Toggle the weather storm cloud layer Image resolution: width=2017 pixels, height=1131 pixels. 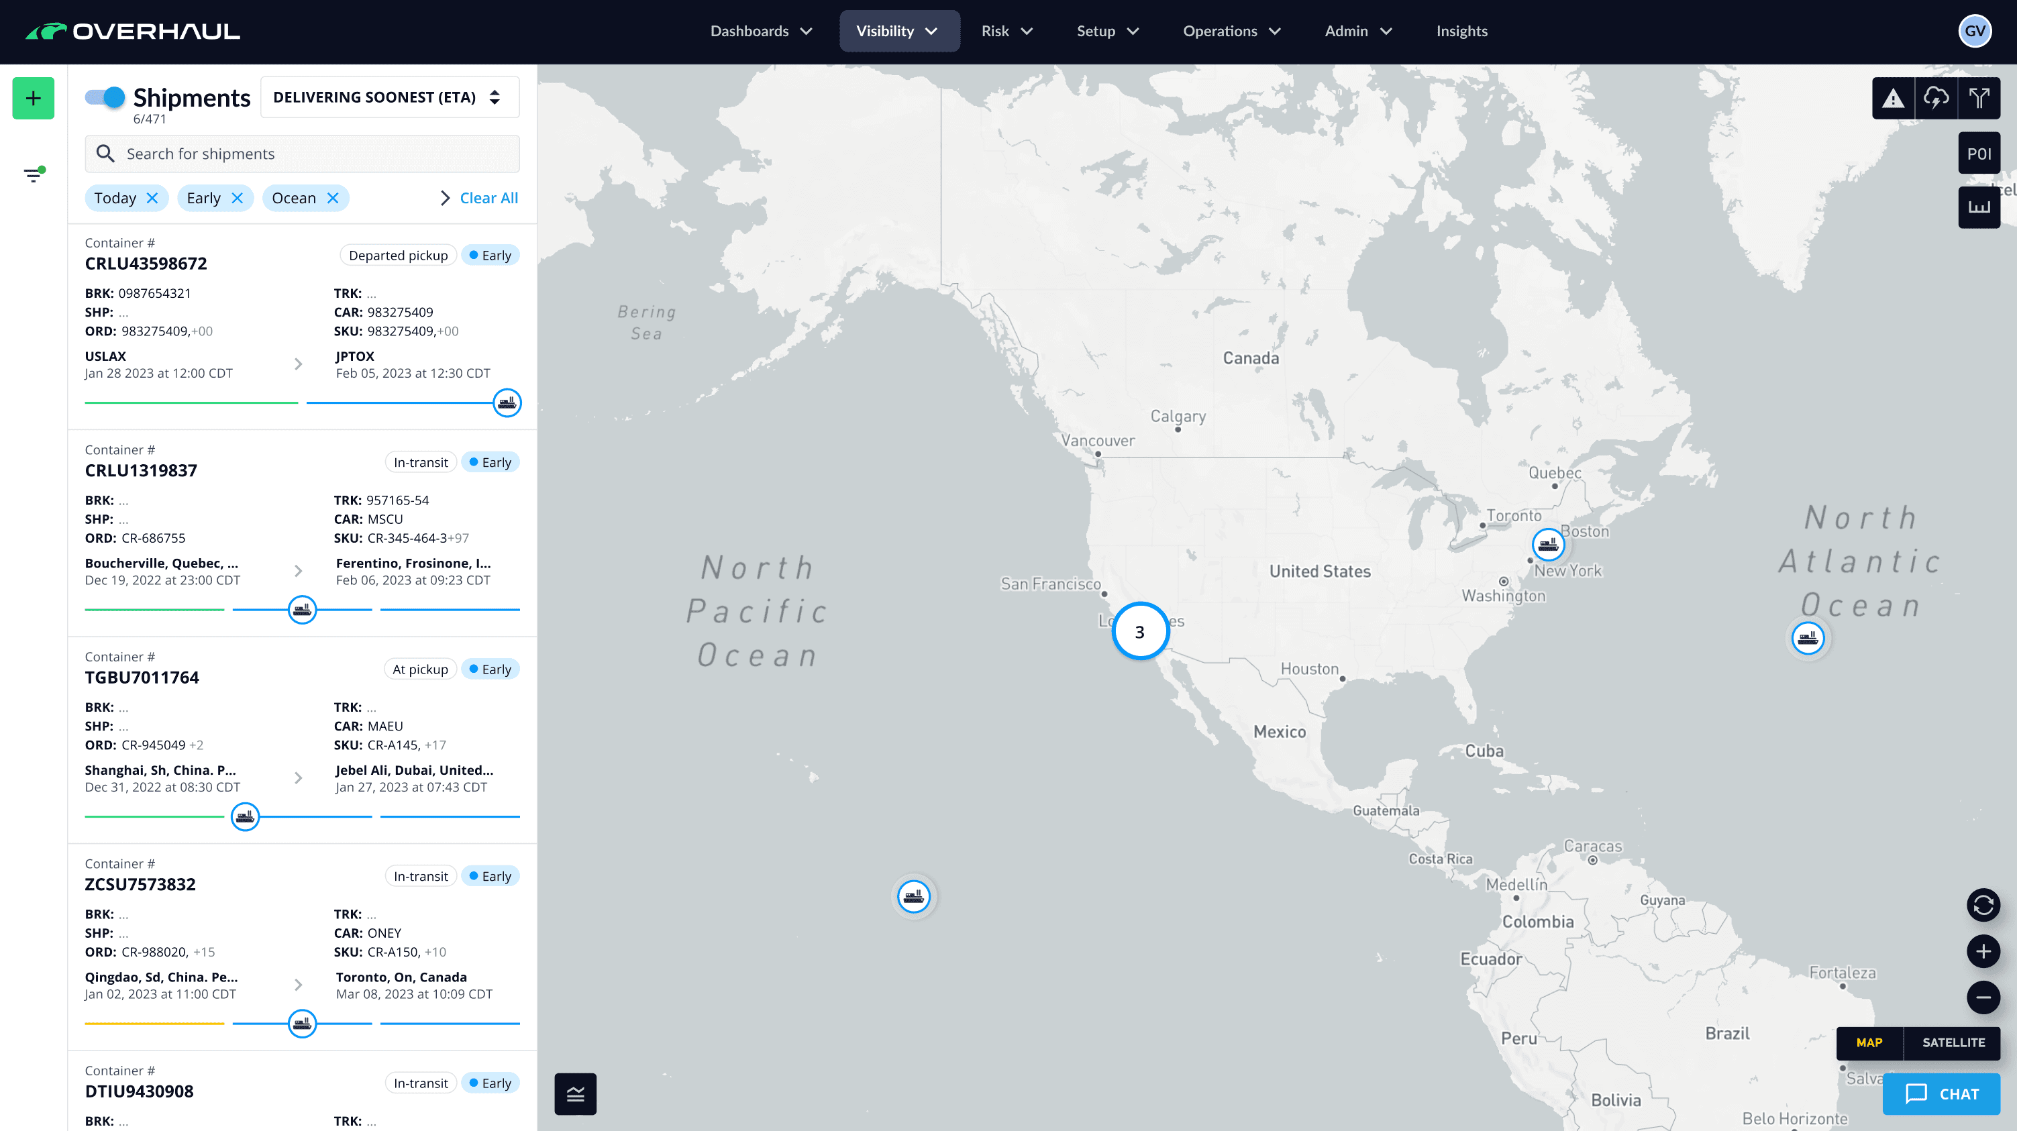pyautogui.click(x=1936, y=98)
